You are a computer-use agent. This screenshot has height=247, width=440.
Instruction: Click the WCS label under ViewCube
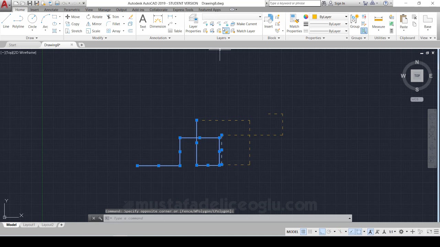[x=417, y=99]
